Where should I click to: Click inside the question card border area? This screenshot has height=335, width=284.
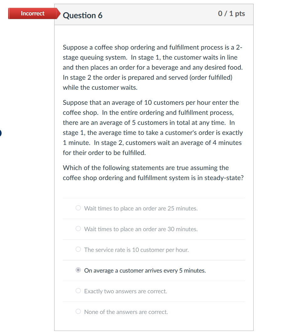[154, 188]
